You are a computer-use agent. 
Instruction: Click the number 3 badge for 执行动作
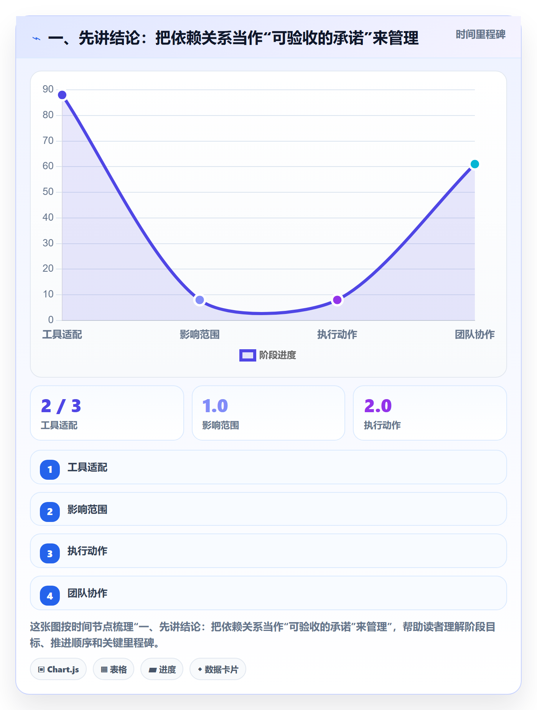(50, 553)
